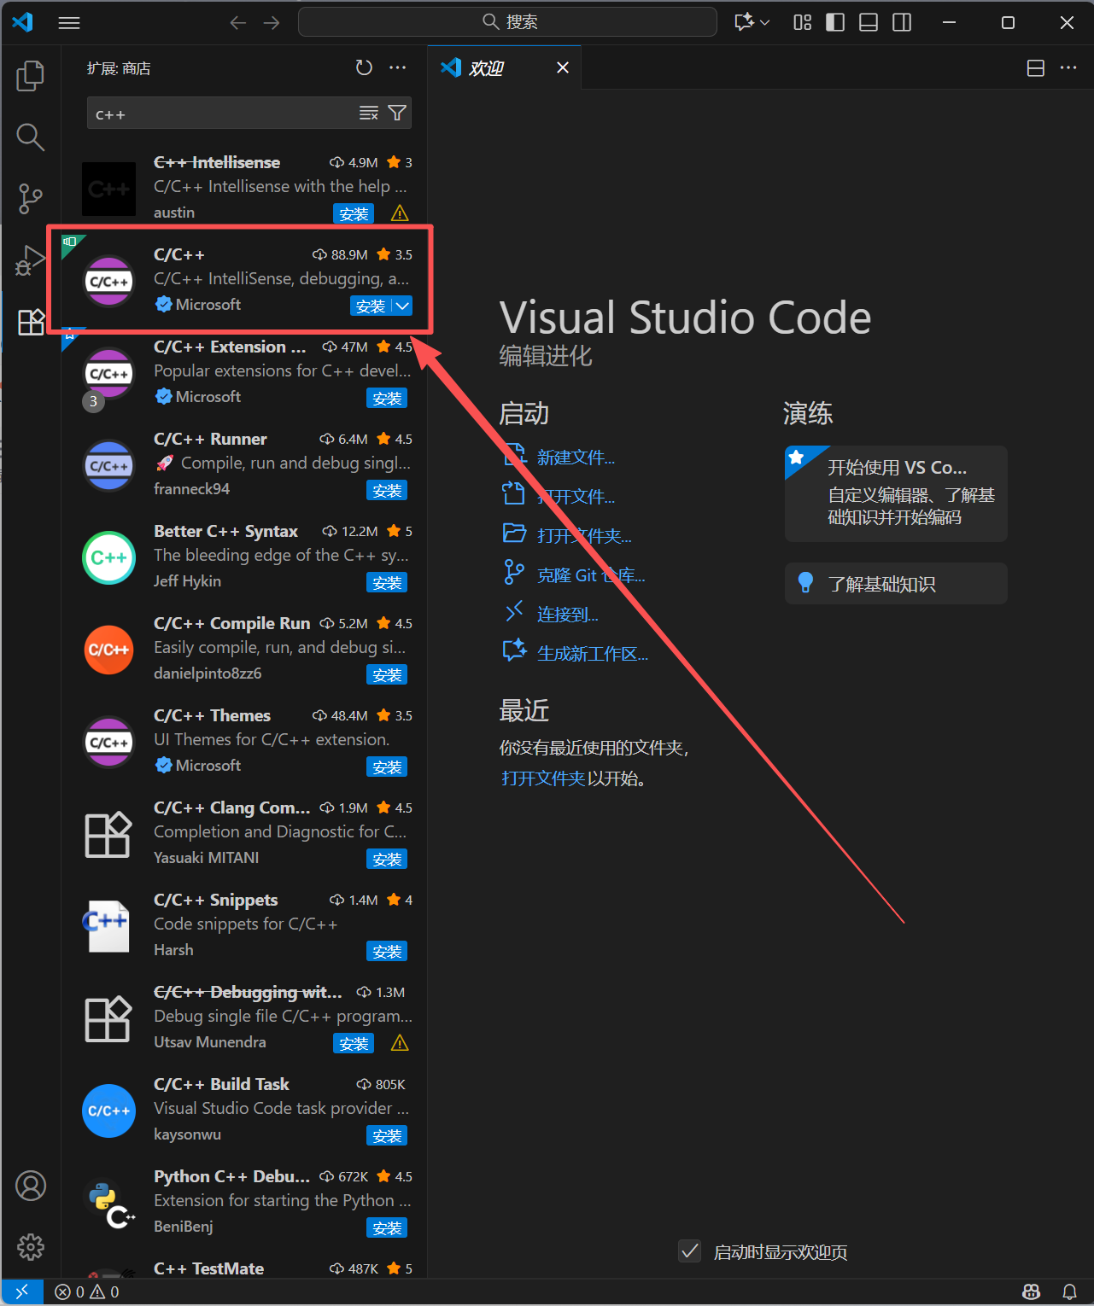This screenshot has height=1306, width=1094.
Task: Install the C/C++ Runner extension
Action: pyautogui.click(x=387, y=490)
